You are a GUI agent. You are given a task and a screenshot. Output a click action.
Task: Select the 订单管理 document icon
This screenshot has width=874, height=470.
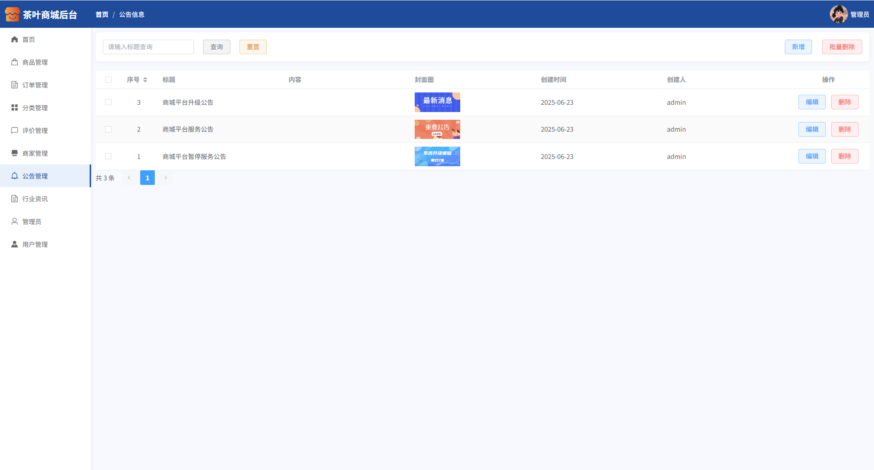pos(15,85)
